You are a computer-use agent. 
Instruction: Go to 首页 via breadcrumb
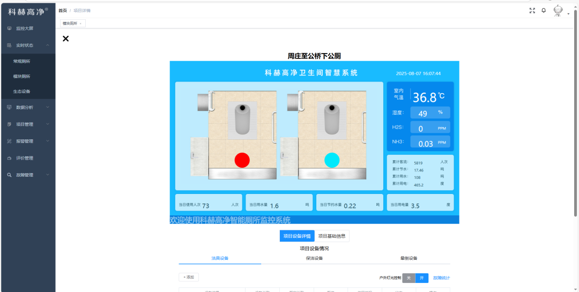(x=63, y=11)
